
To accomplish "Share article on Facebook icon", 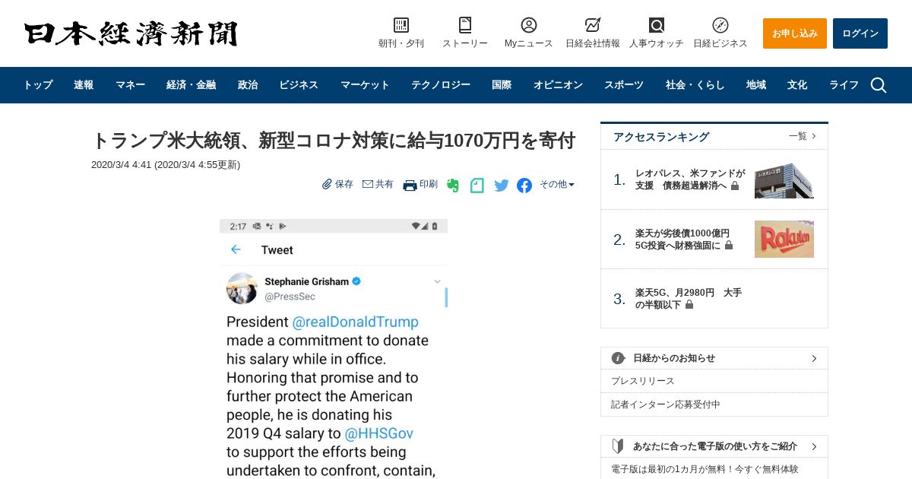I will click(x=524, y=185).
